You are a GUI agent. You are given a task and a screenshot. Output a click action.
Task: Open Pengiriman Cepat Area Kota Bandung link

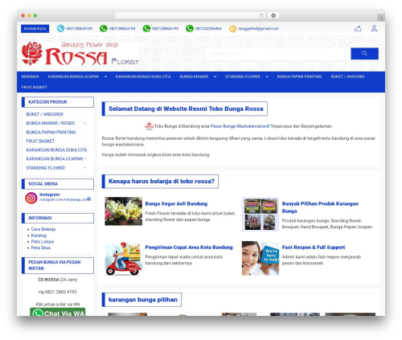point(189,248)
